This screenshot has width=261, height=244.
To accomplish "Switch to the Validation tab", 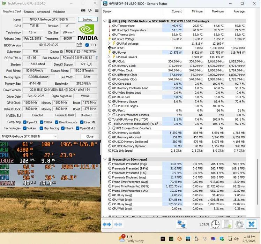I will tap(59, 12).
